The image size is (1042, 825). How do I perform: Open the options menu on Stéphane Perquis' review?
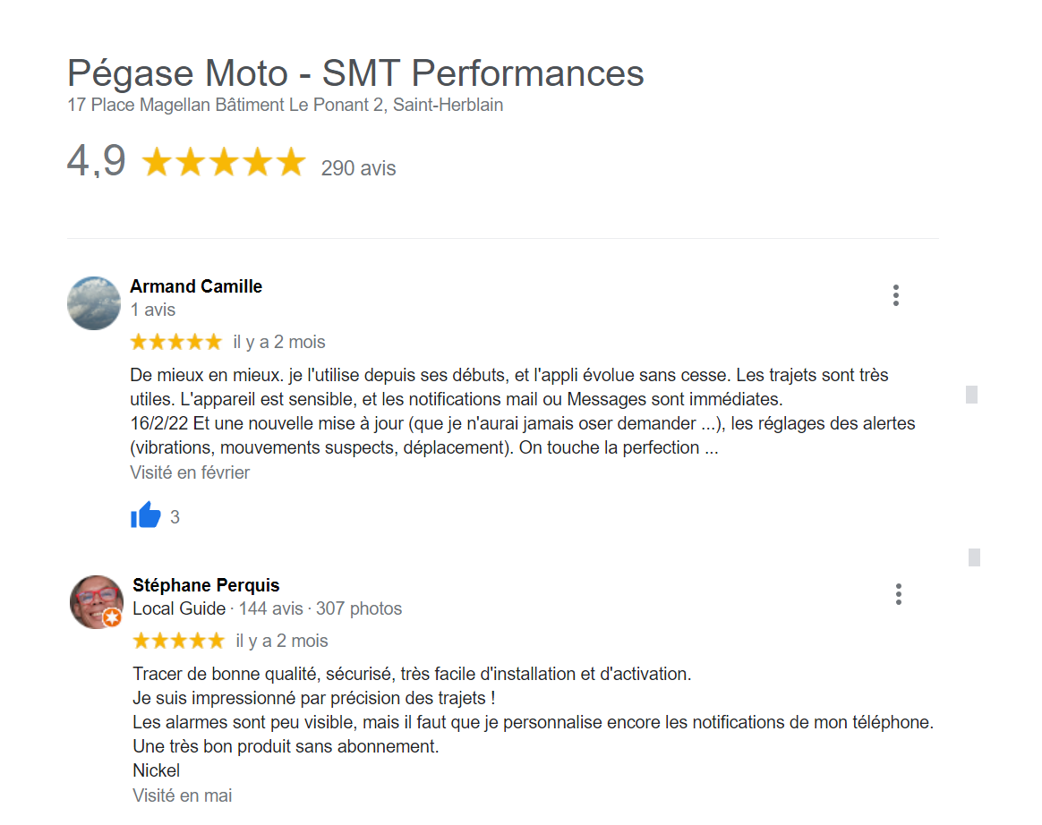tap(898, 593)
